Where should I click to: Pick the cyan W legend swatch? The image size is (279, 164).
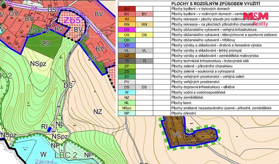pyautogui.click(x=127, y=92)
